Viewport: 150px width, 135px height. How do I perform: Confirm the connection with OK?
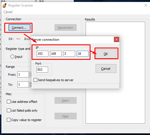(106, 54)
